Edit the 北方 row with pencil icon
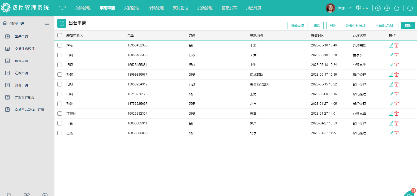This screenshot has width=417, height=196. click(391, 104)
